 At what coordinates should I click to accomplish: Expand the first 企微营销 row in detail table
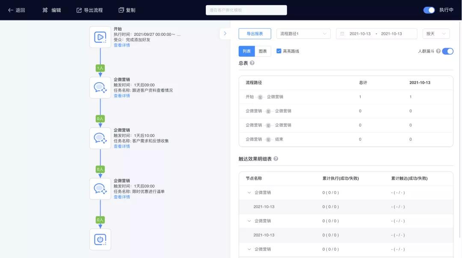click(249, 192)
